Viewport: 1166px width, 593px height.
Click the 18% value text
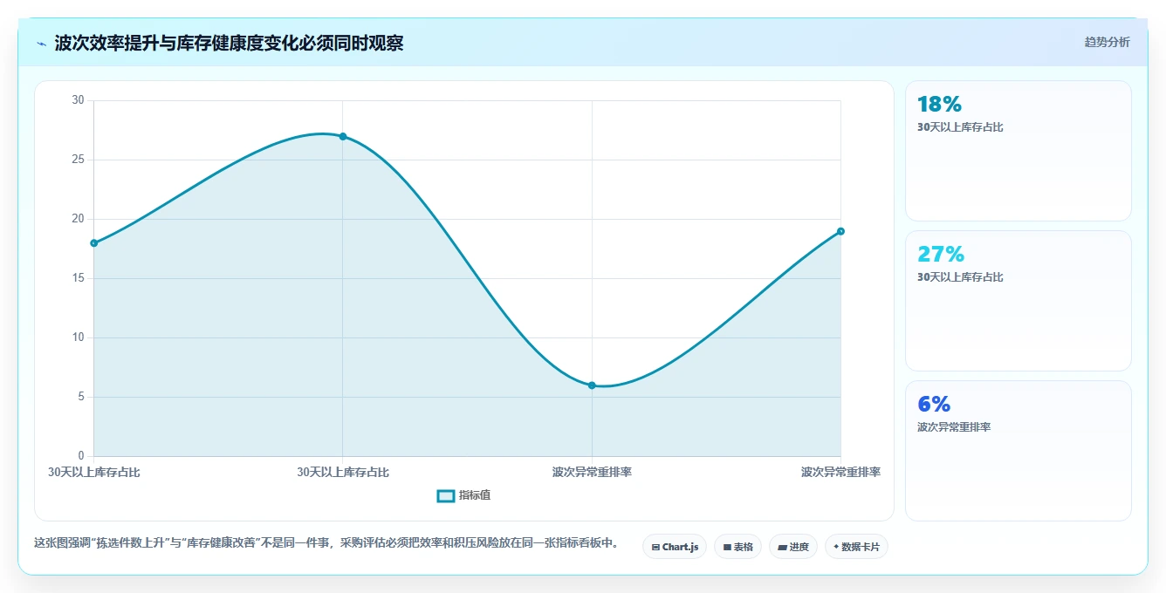pyautogui.click(x=939, y=104)
